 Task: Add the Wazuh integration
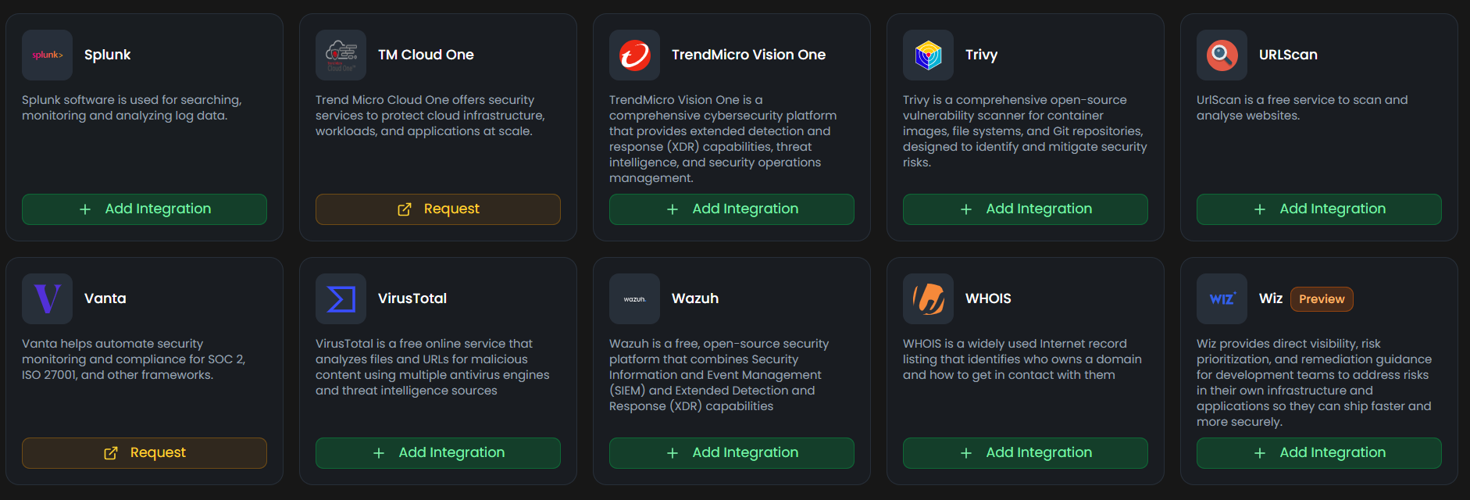732,453
